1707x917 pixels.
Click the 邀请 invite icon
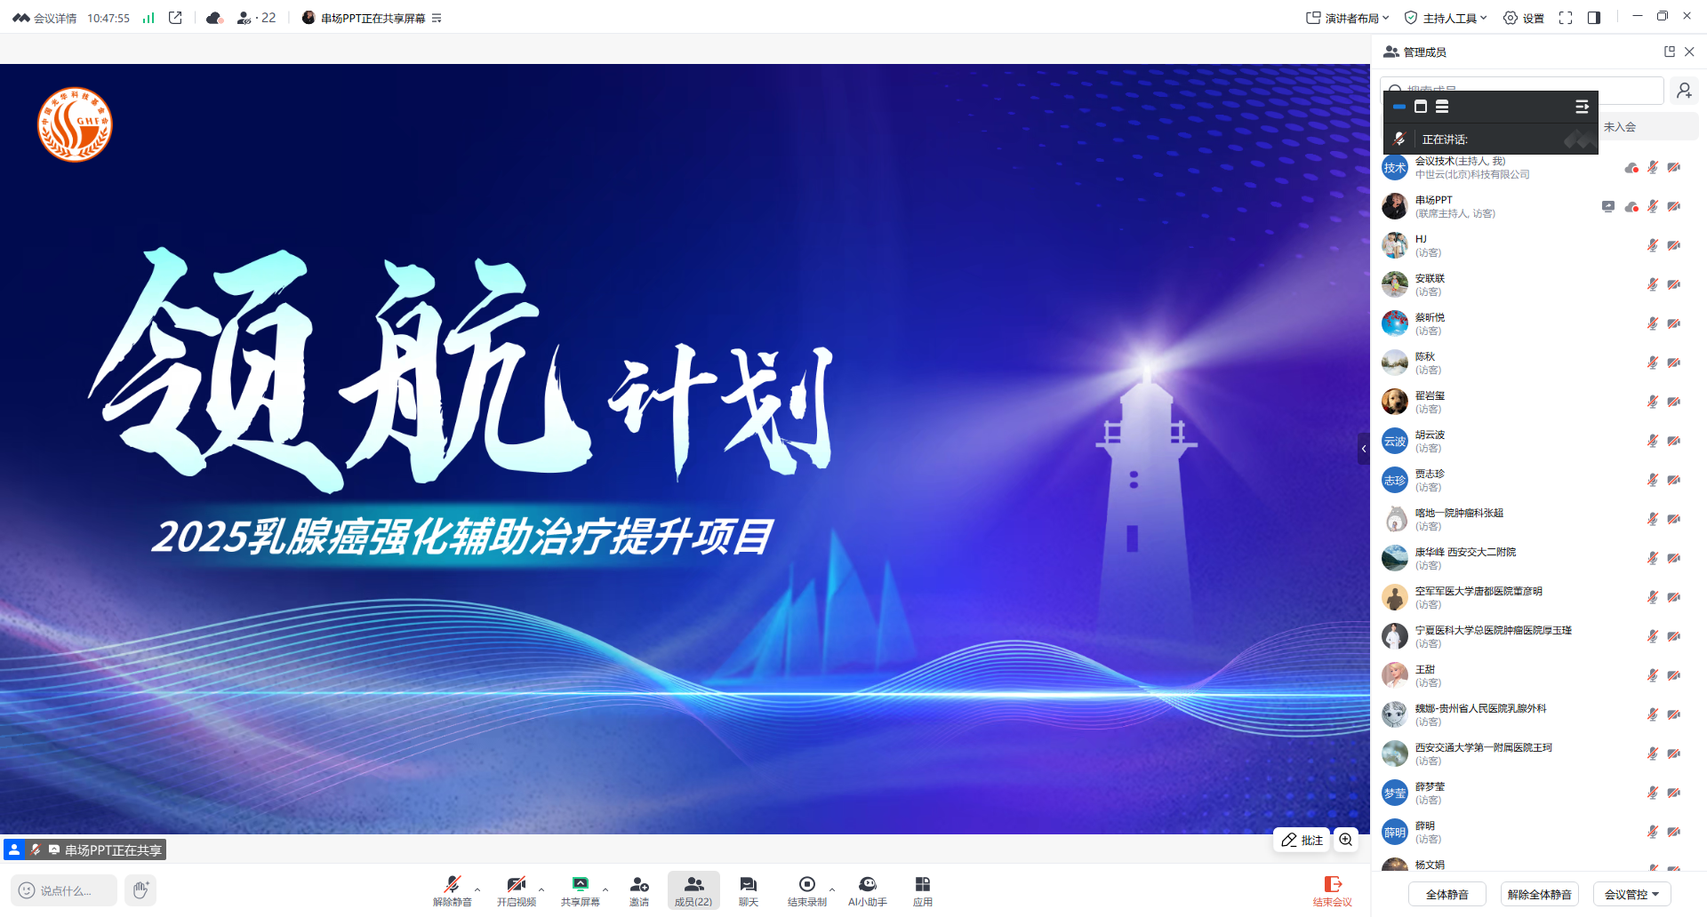click(639, 889)
